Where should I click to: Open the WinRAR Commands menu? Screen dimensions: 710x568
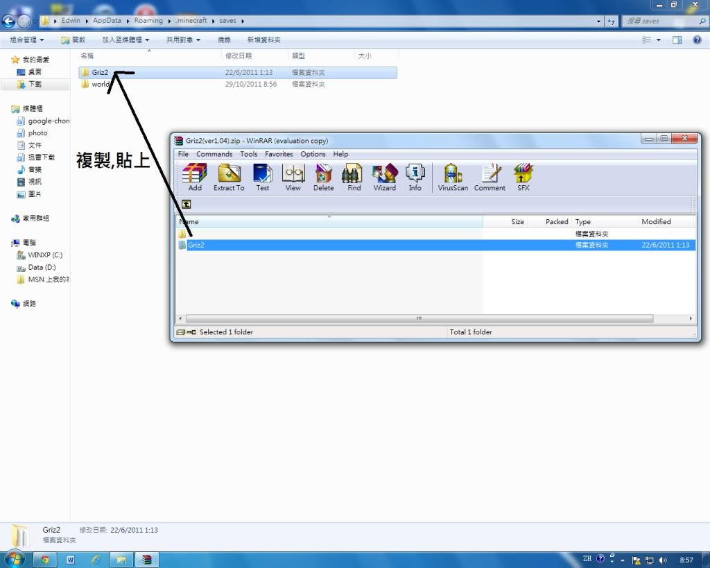[x=214, y=154]
